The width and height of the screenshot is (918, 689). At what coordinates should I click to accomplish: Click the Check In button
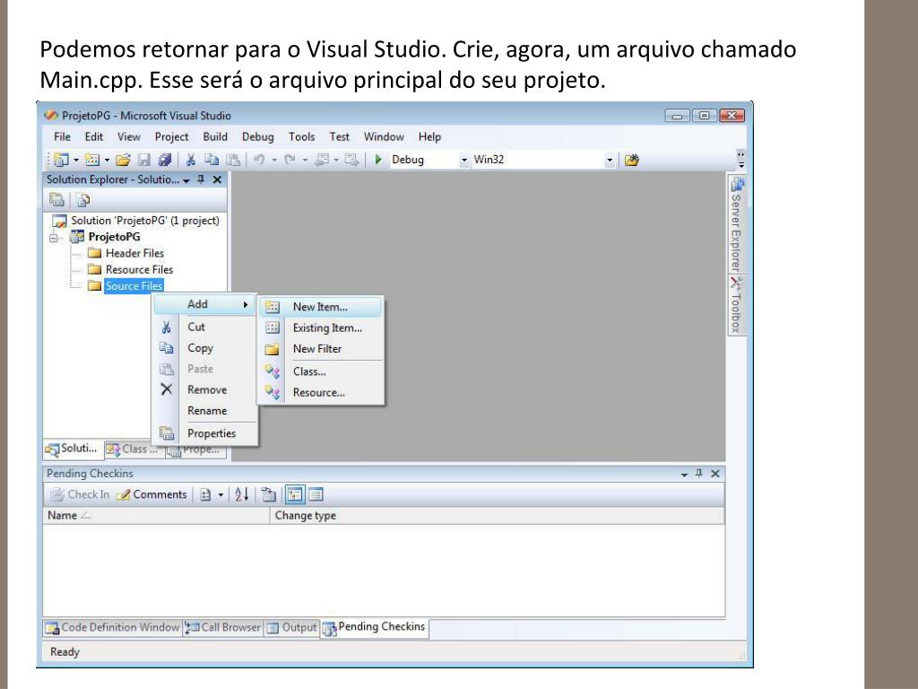(80, 494)
